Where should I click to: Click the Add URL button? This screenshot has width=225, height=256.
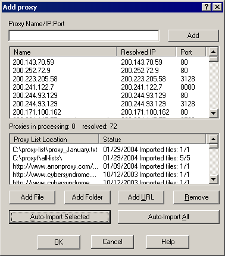[x=141, y=197]
